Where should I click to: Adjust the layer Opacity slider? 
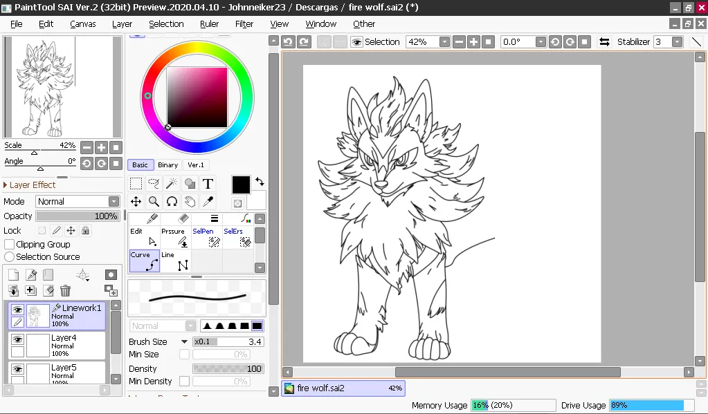pos(78,216)
